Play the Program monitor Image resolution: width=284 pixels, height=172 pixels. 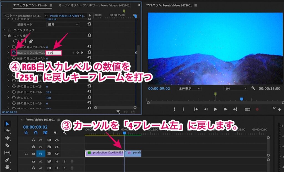click(215, 109)
